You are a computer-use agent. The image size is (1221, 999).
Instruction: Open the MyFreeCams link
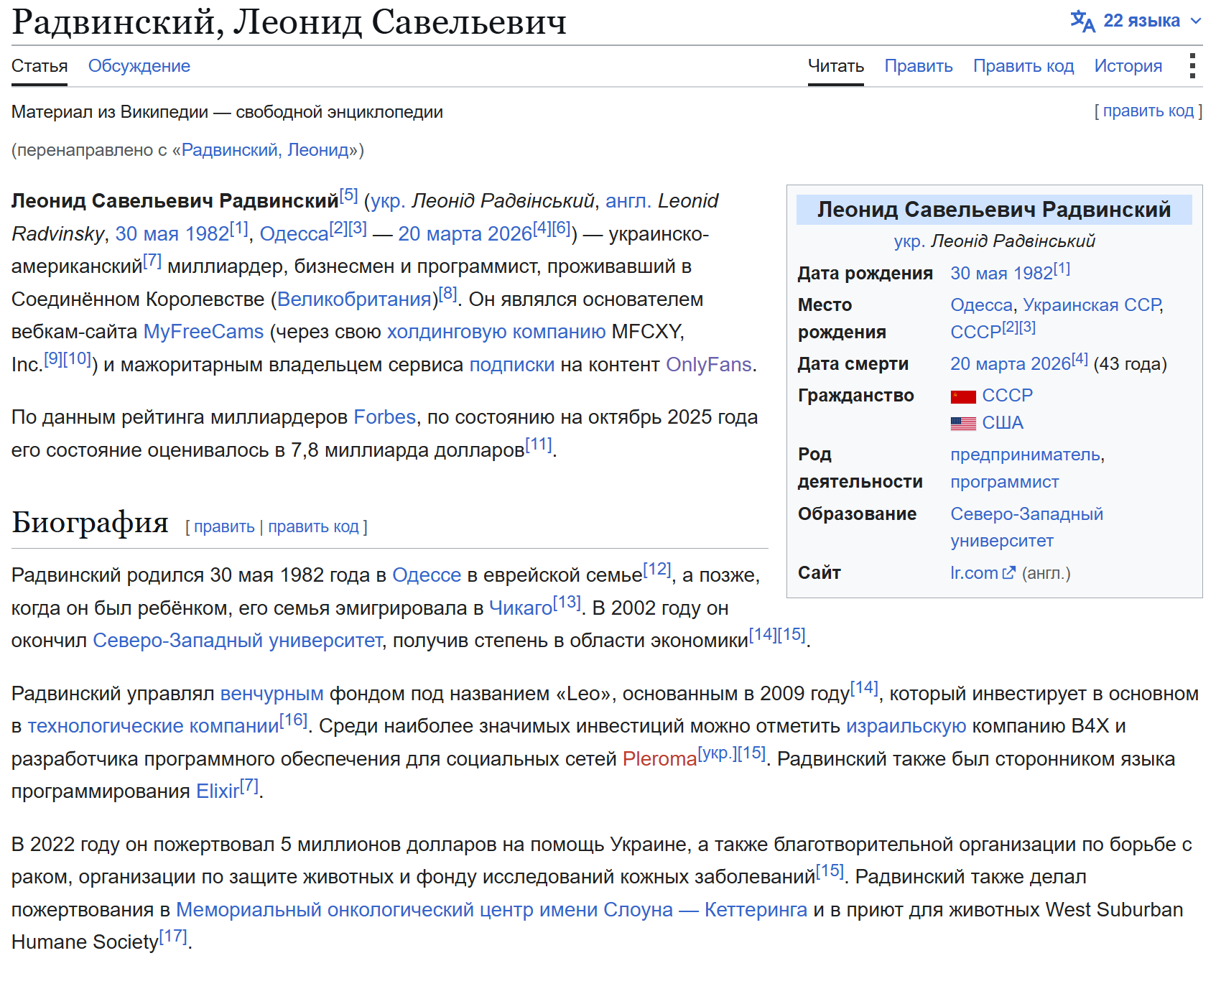pyautogui.click(x=204, y=332)
